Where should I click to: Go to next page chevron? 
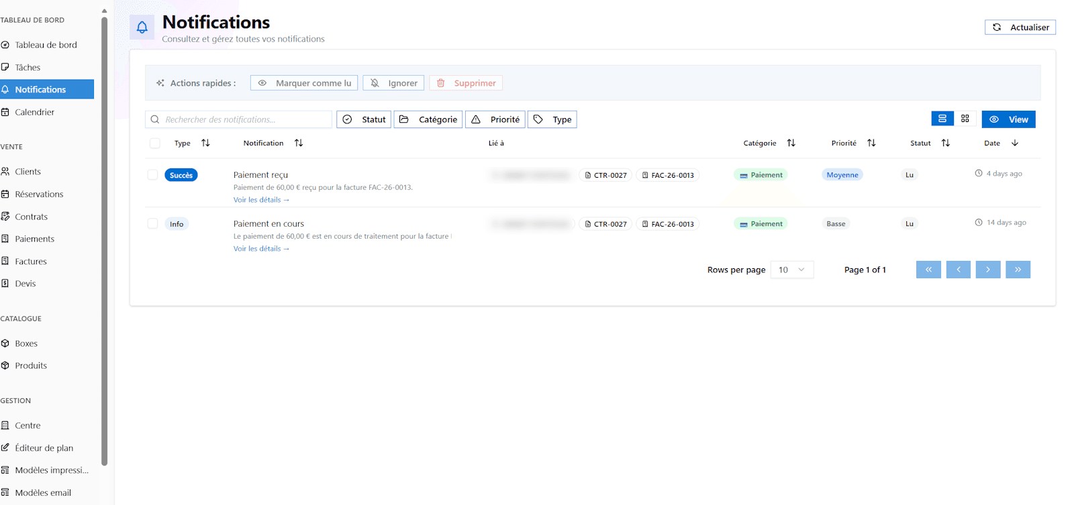987,270
